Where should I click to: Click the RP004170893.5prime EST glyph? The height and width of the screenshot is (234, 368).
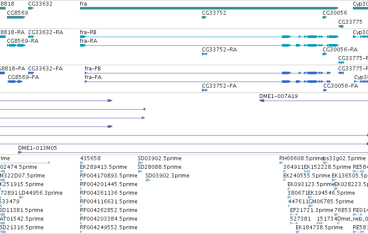(x=81, y=180)
